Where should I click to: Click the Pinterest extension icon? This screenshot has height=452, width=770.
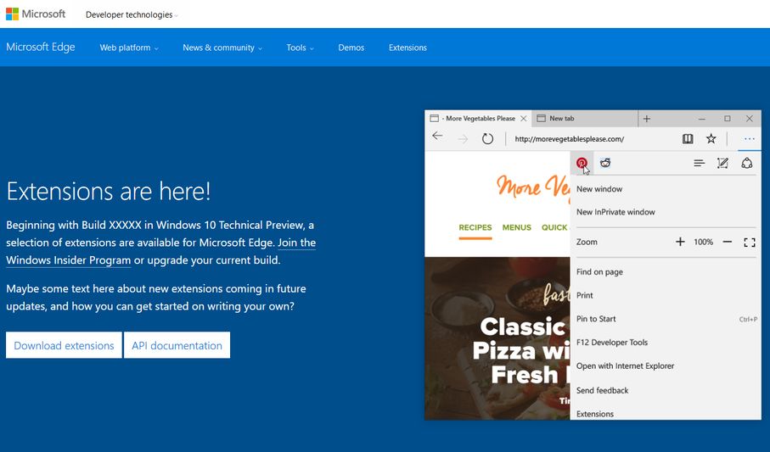coord(582,163)
